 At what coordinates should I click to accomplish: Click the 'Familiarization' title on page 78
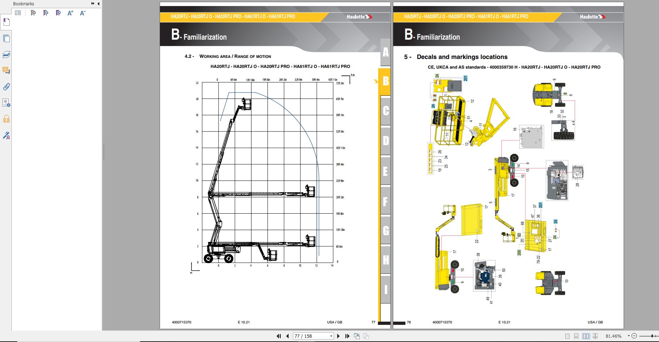tap(438, 37)
